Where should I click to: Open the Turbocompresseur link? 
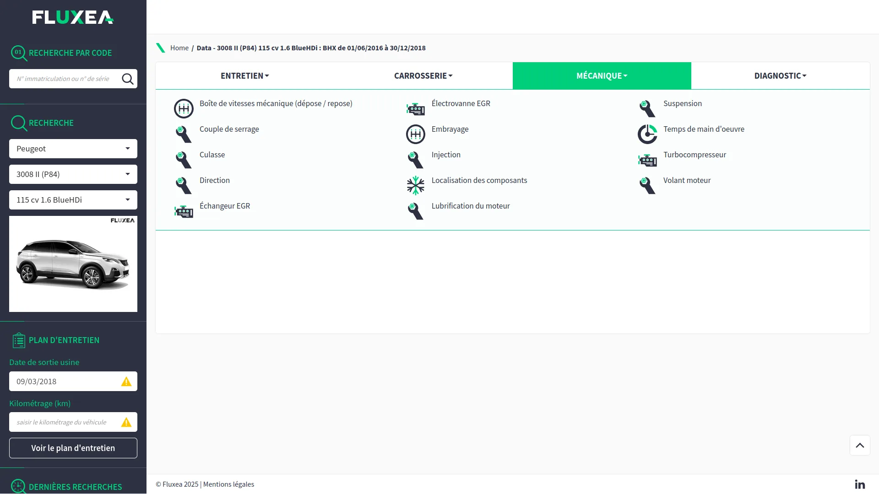695,155
